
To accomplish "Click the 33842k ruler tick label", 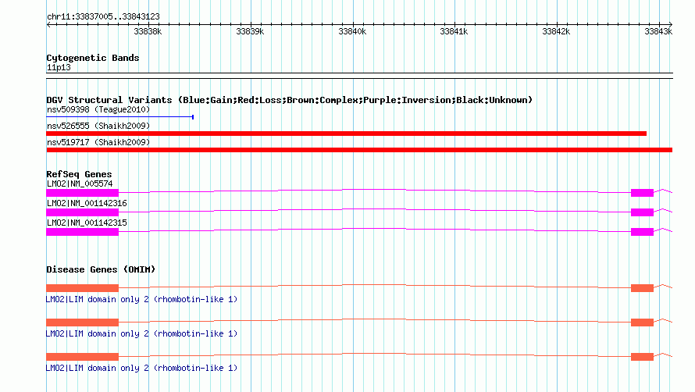I will [x=556, y=31].
